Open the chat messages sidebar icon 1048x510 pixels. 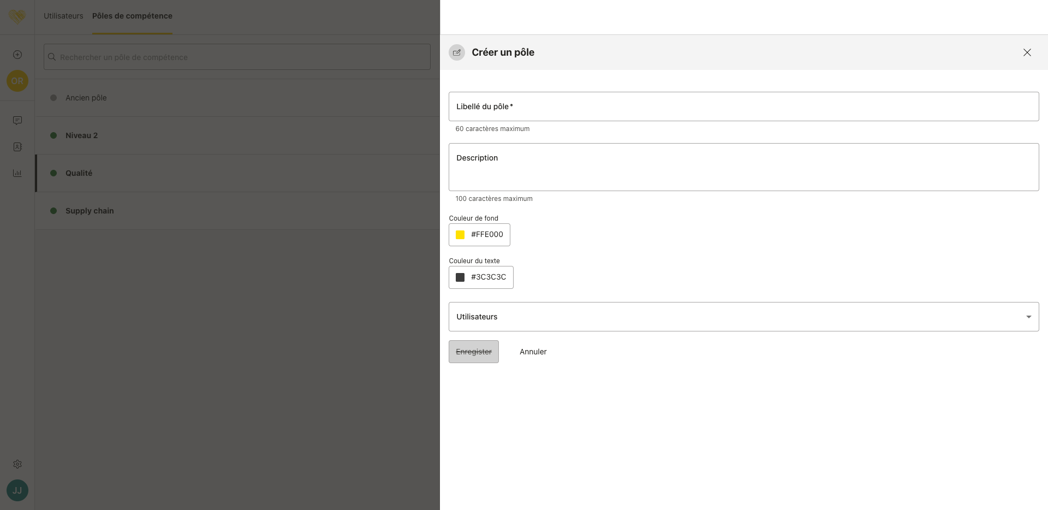click(17, 120)
